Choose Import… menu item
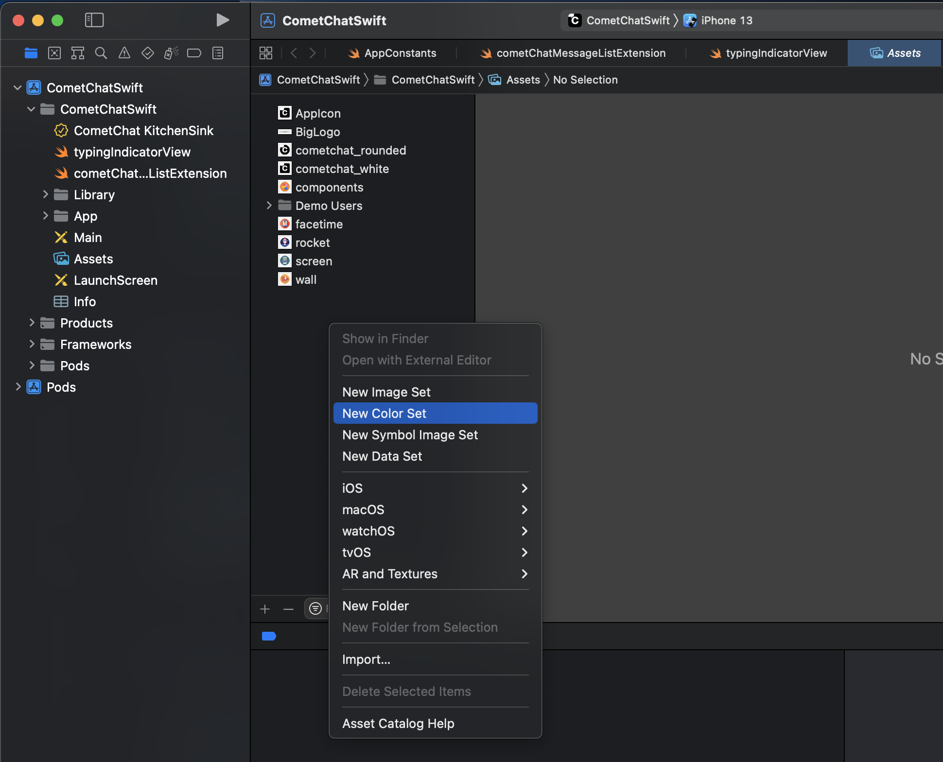The height and width of the screenshot is (762, 943). click(435, 659)
